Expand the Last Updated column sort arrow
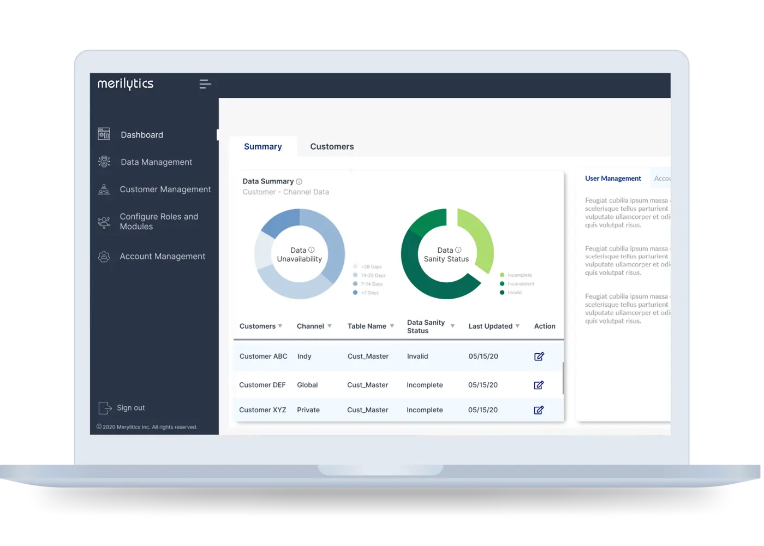The width and height of the screenshot is (764, 546). [517, 326]
